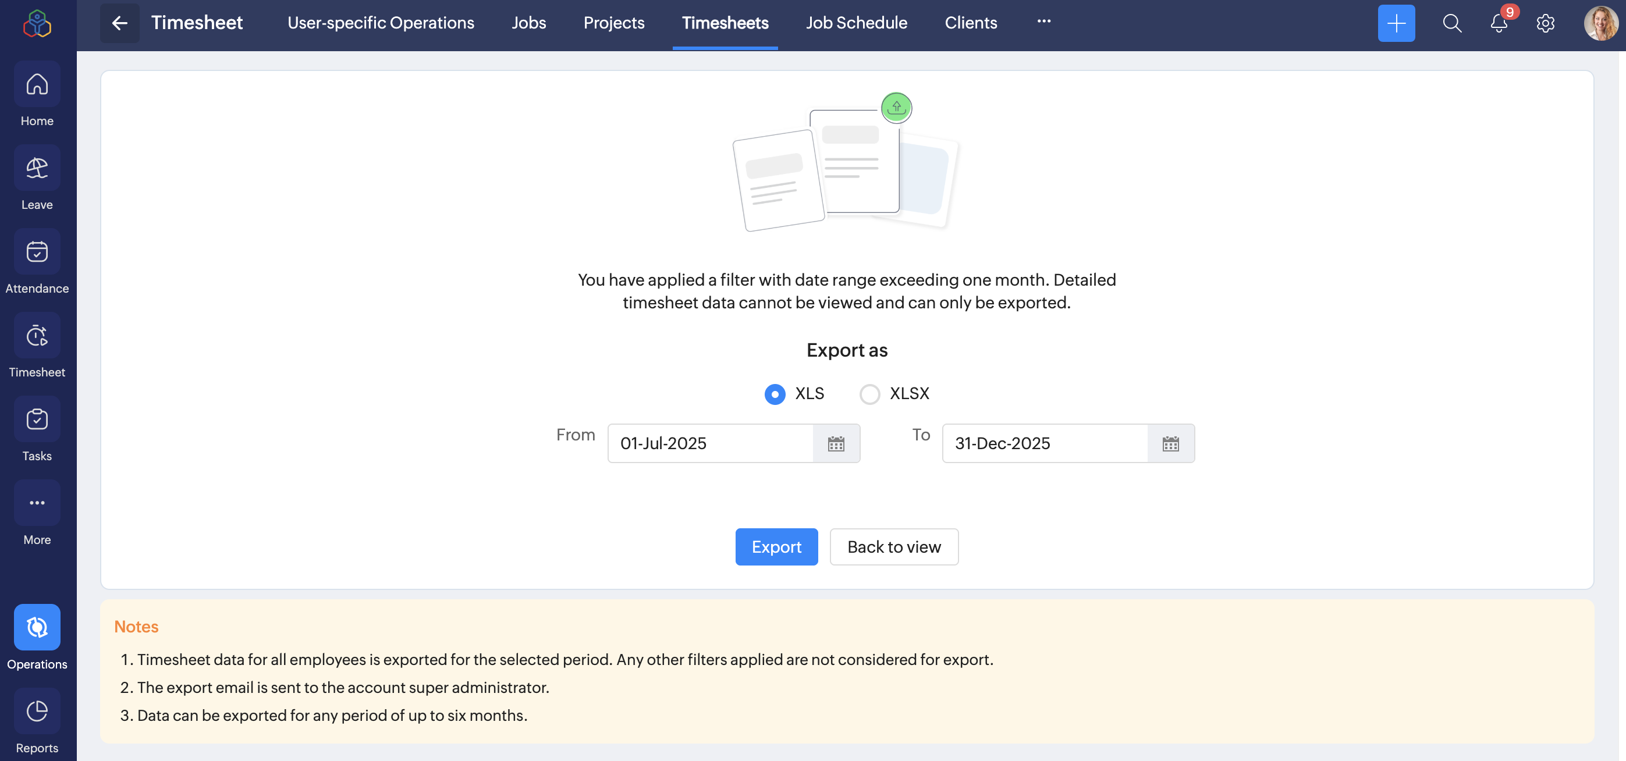The image size is (1626, 761).
Task: Select the XLSX export format
Action: (x=869, y=394)
